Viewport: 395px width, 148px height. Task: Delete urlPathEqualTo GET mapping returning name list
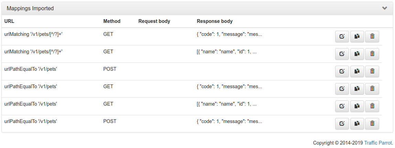pyautogui.click(x=372, y=106)
